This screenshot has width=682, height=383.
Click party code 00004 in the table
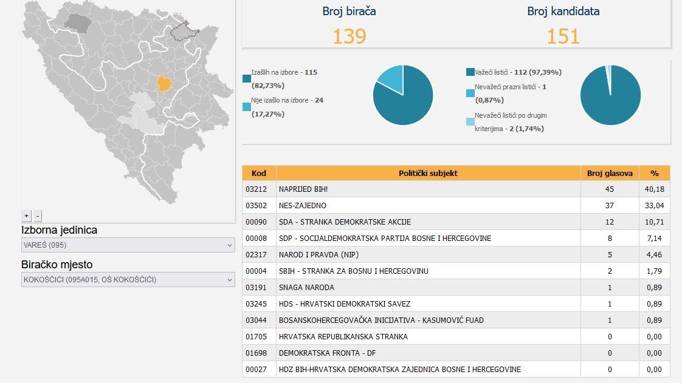coord(256,271)
